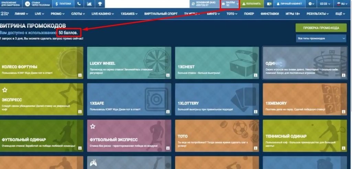Open the statistics chart icon

click(89, 4)
